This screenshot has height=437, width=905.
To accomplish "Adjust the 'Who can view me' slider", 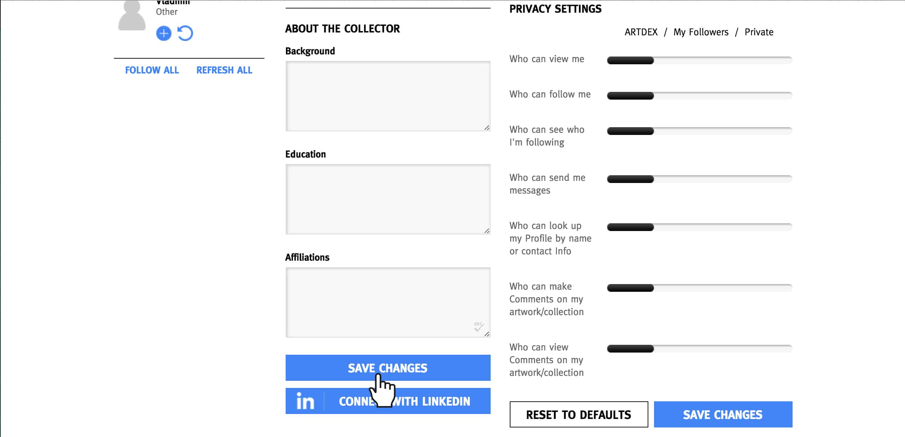I will 699,60.
